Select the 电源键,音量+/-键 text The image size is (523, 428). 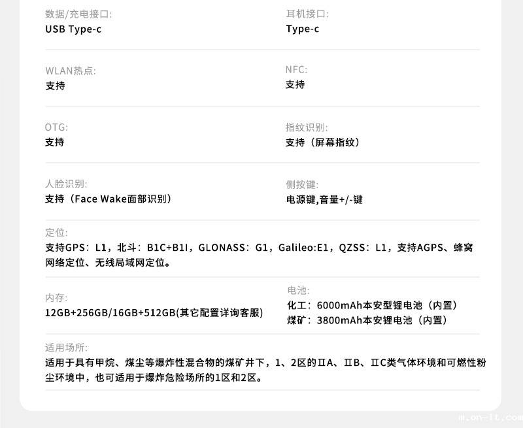click(x=324, y=199)
